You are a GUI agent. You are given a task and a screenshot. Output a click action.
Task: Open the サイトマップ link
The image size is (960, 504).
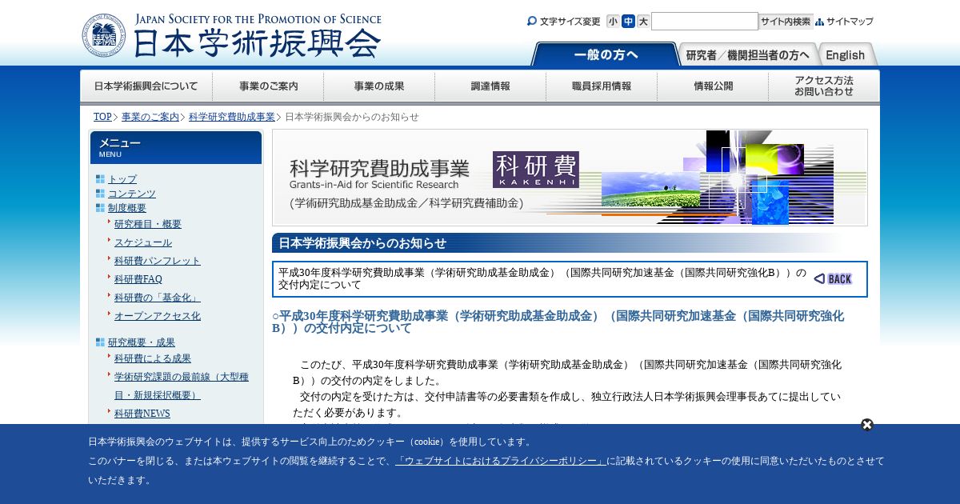pyautogui.click(x=850, y=22)
